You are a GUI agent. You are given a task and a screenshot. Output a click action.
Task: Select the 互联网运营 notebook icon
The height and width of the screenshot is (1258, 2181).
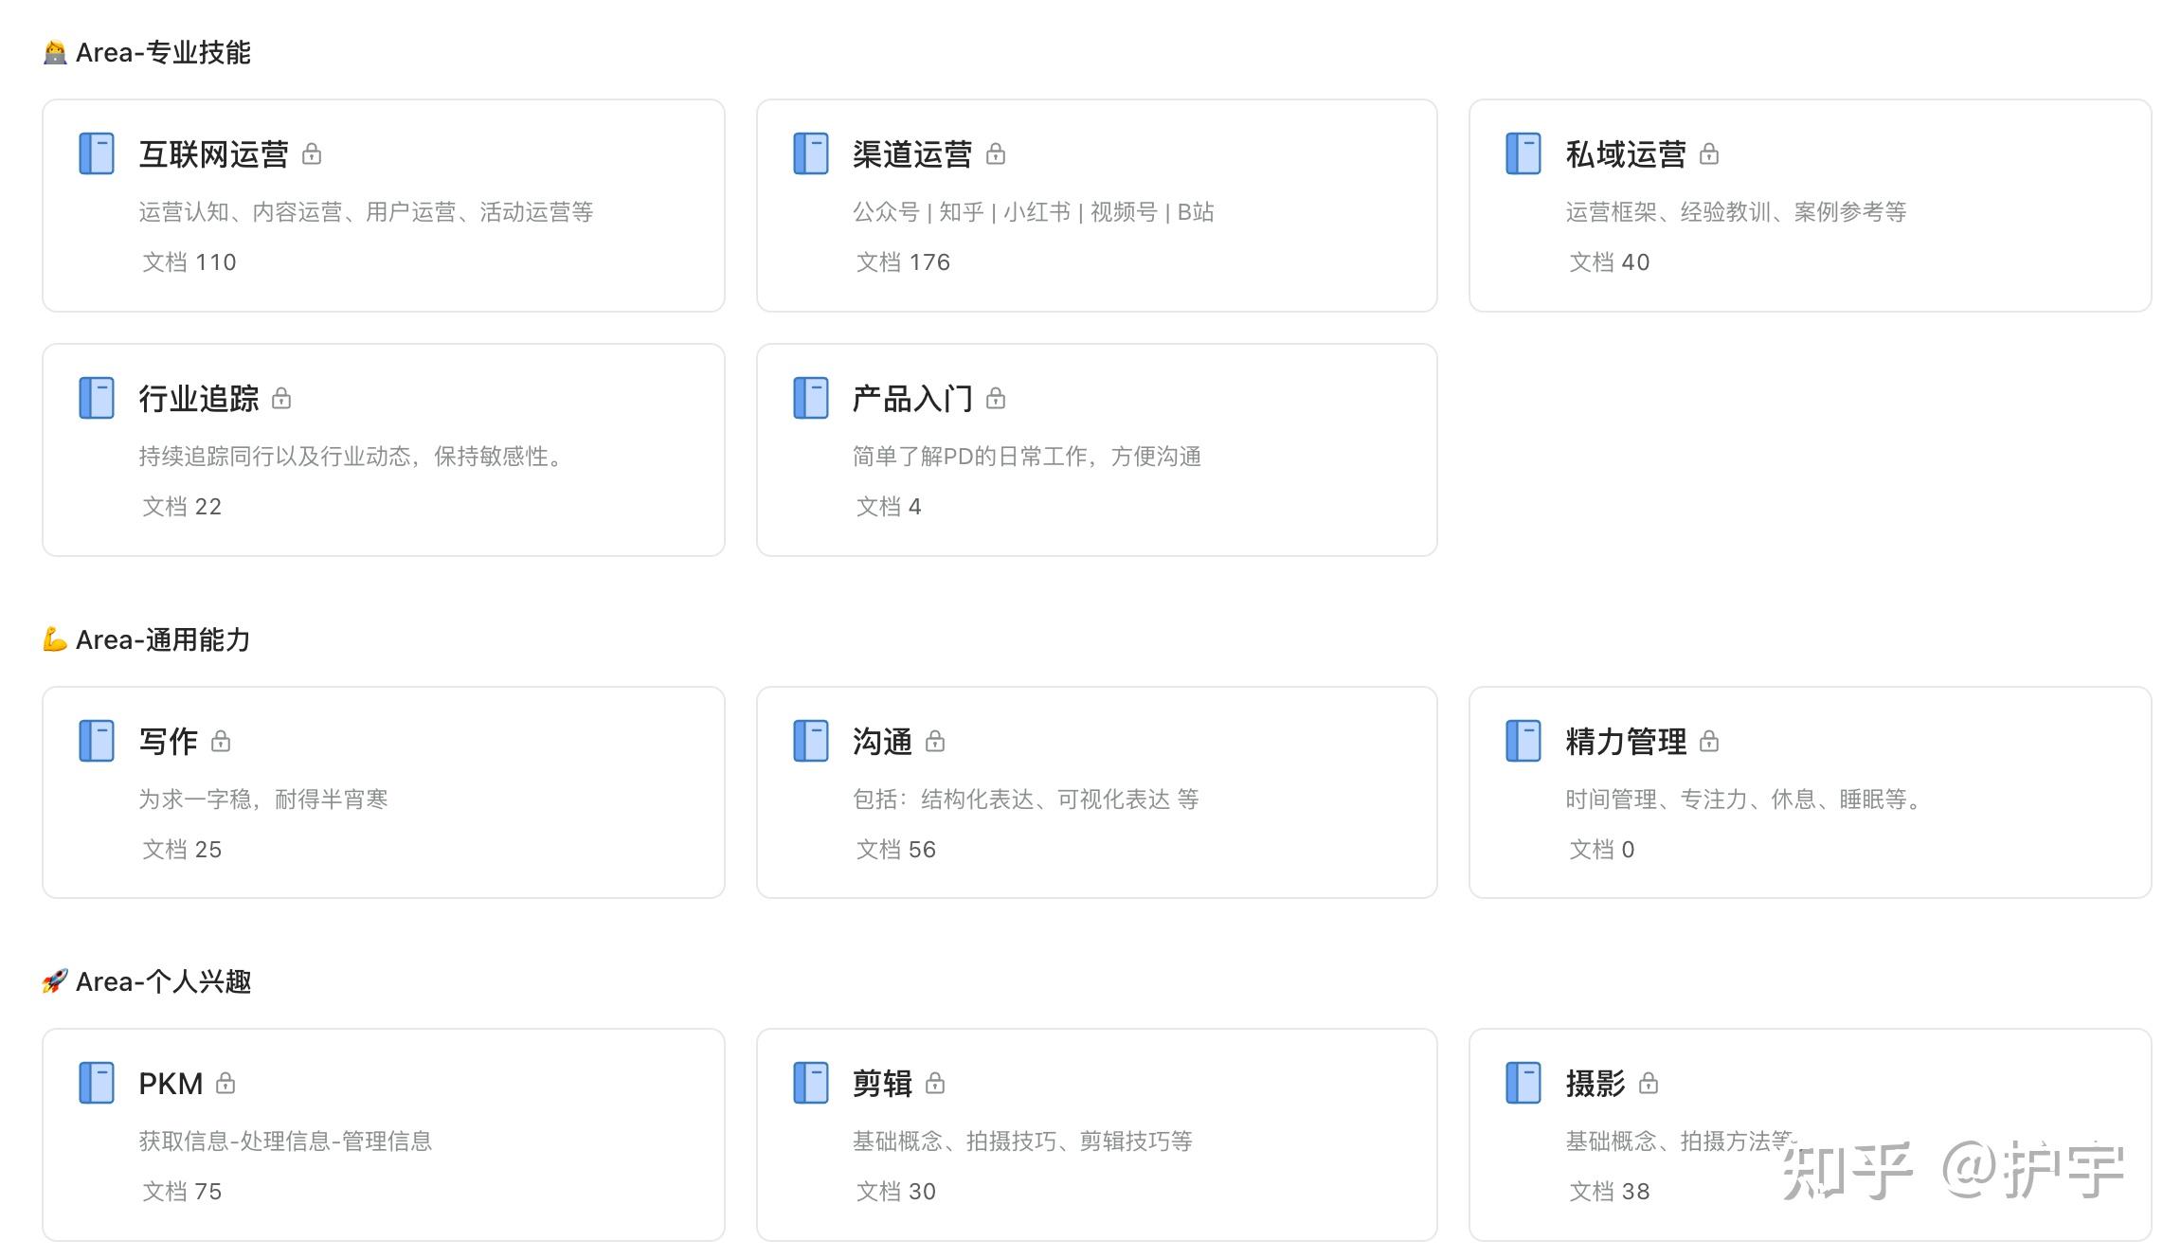[96, 154]
